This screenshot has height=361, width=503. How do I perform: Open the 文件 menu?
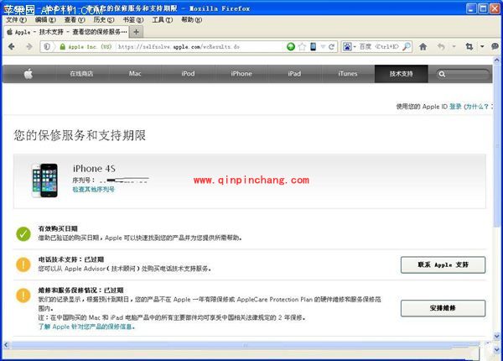click(17, 20)
